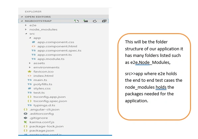Open styles.css in the tree
Image resolution: width=198 pixels, height=139 pixels.
point(42,88)
